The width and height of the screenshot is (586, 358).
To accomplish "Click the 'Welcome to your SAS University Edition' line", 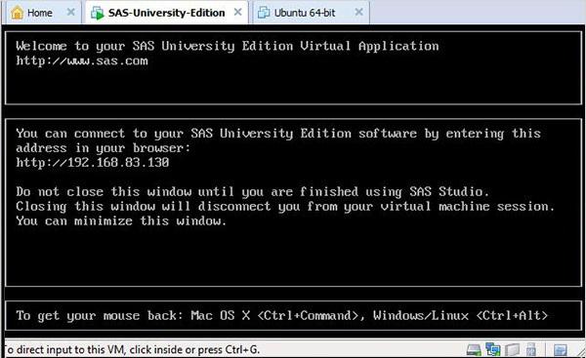I will (228, 46).
